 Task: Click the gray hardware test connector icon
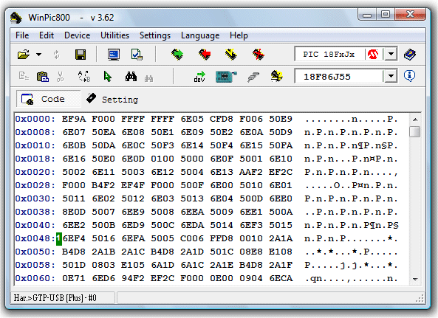(253, 77)
